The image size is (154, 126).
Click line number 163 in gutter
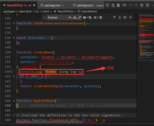point(8,86)
